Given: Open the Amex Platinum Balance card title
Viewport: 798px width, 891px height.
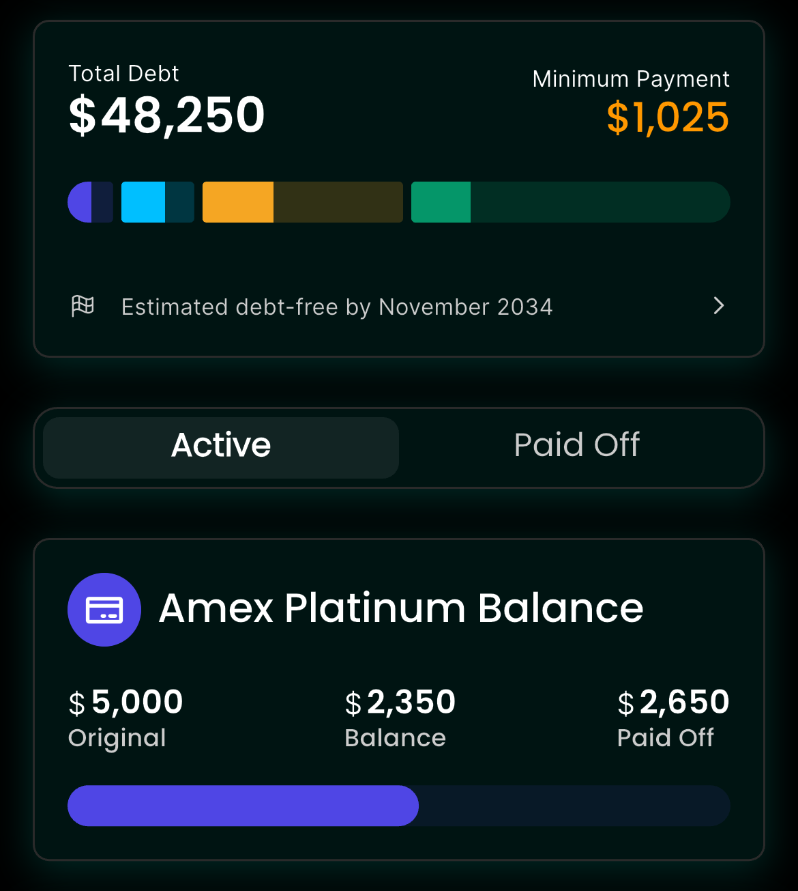Looking at the screenshot, I should click(x=401, y=608).
